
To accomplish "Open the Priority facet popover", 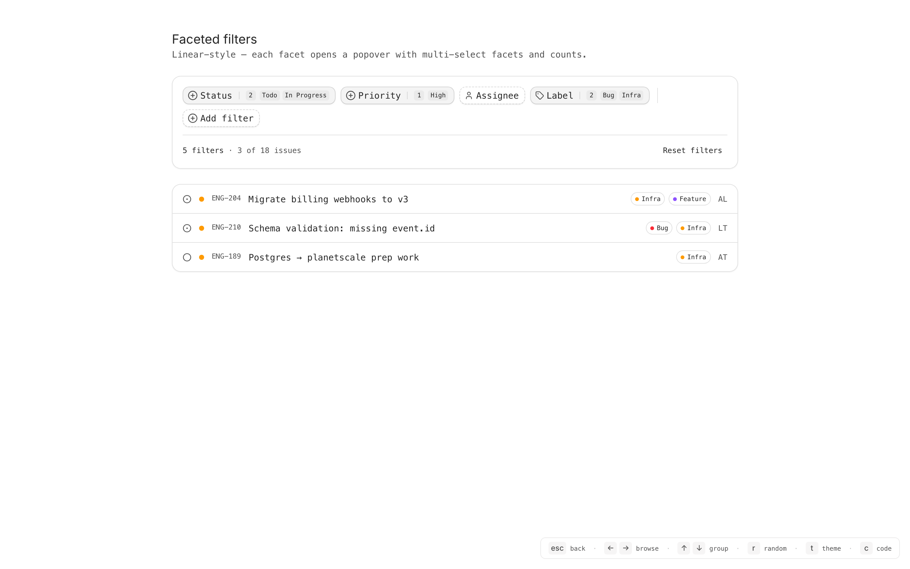I will coord(379,95).
